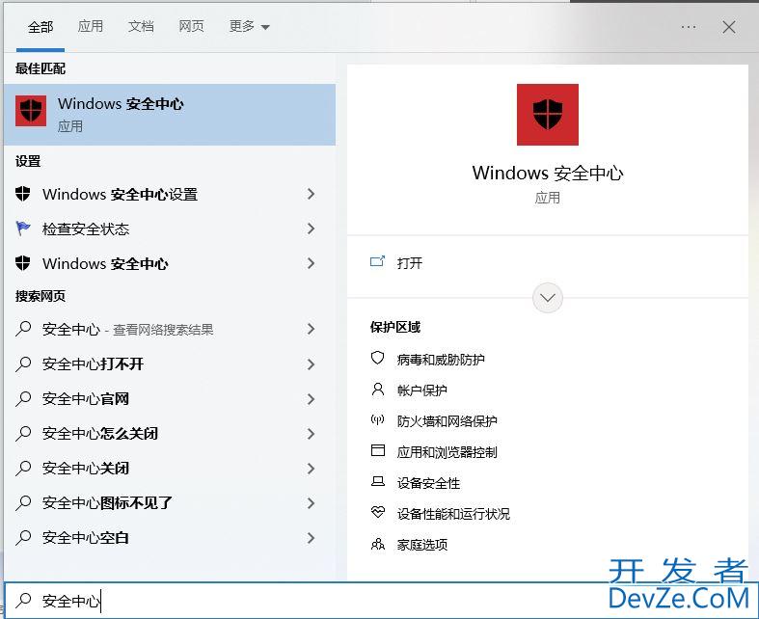The width and height of the screenshot is (759, 619).
Task: Click heart icon for 设备性能和运行状况
Action: 377,512
